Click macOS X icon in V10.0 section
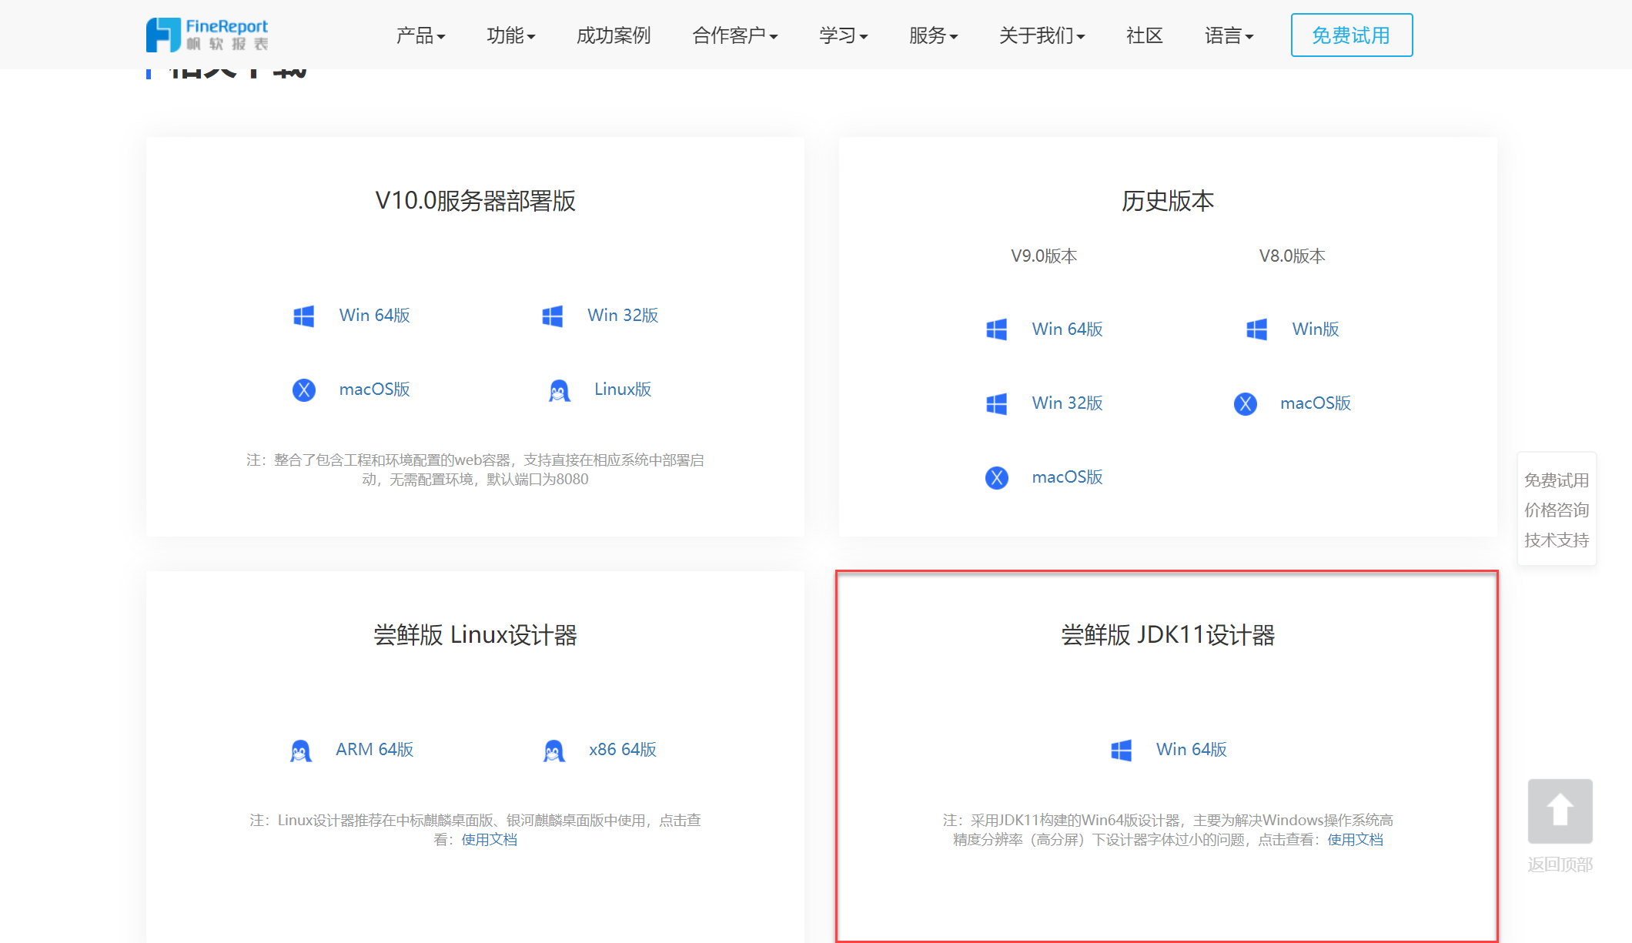 click(x=303, y=390)
